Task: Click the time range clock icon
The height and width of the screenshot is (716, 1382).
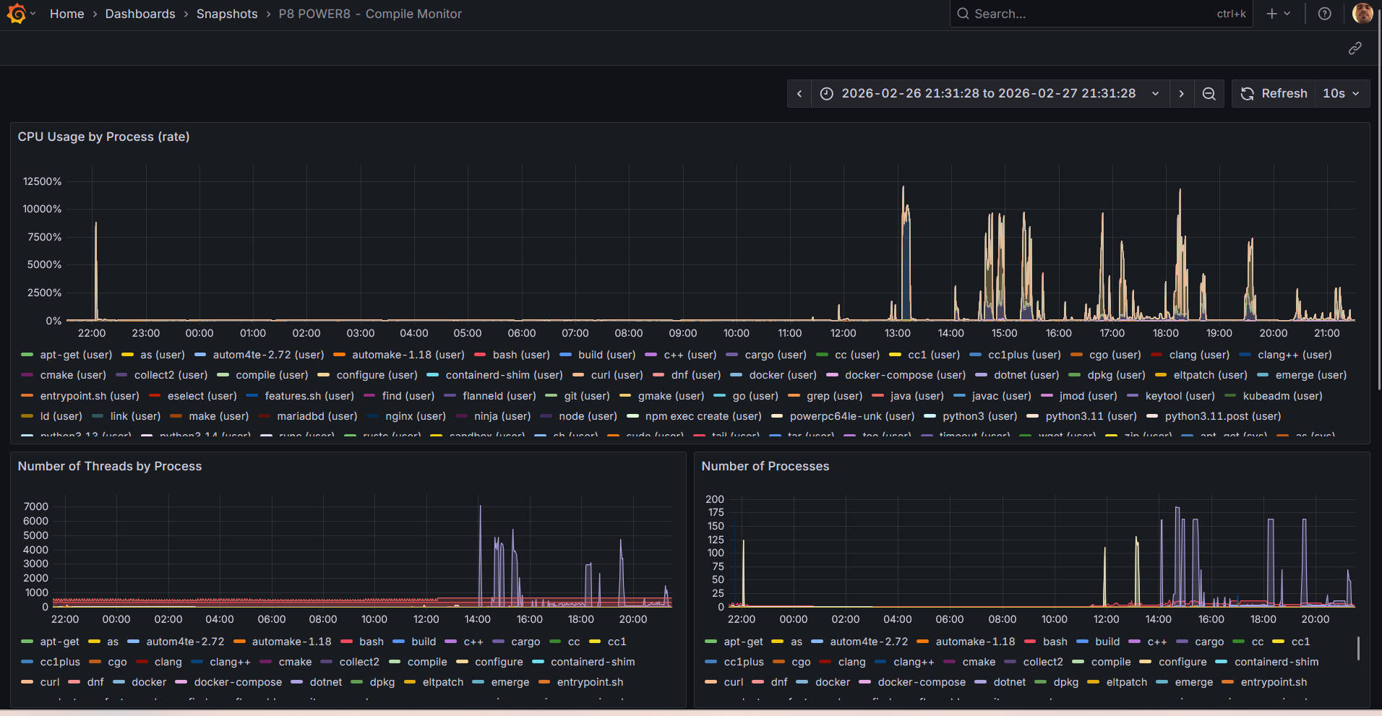Action: click(826, 93)
